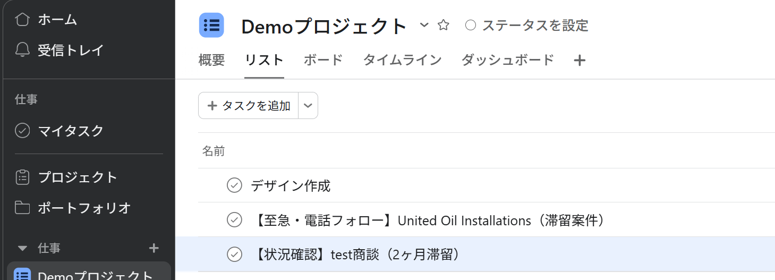Open Projects via the clipboard icon
Viewport: 775px width, 280px height.
[22, 177]
